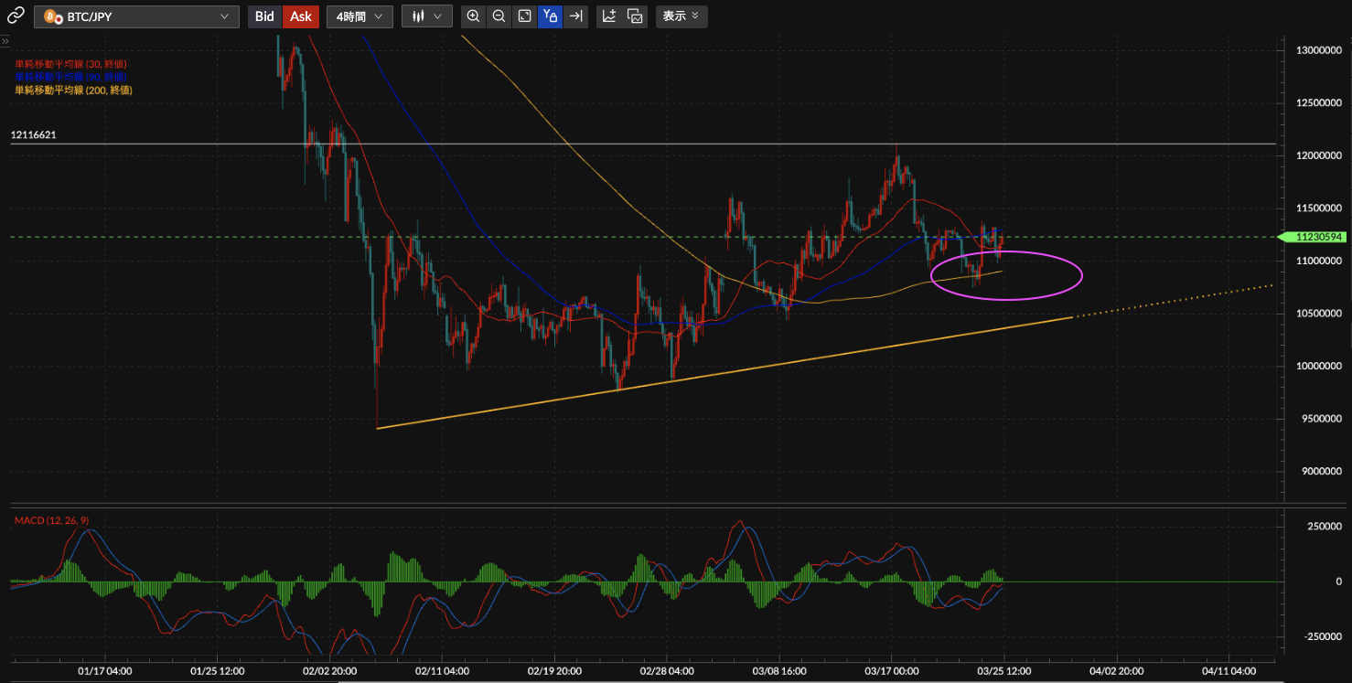
Task: Click the yellow 200-period moving average label
Action: coord(73,90)
